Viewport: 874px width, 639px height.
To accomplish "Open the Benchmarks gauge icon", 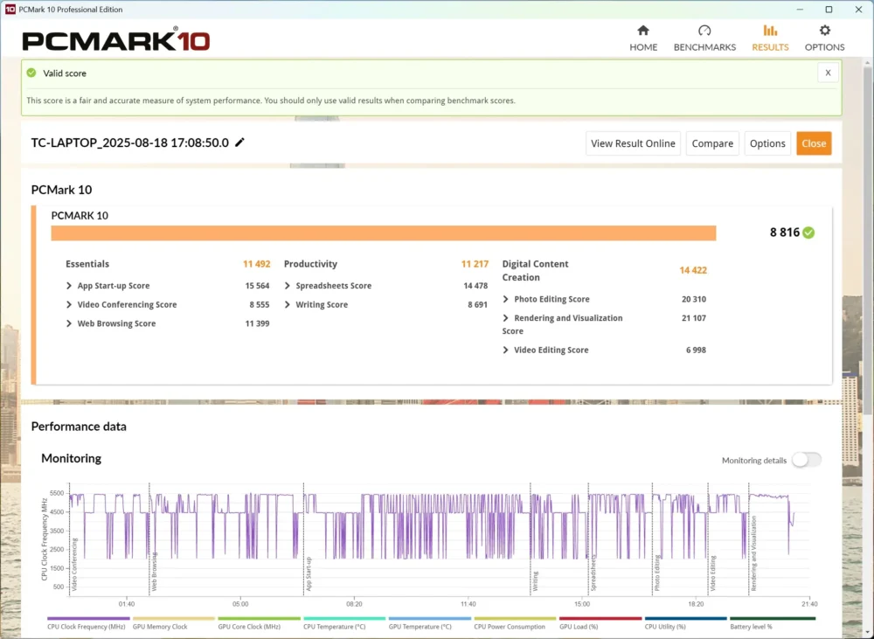I will 704,31.
